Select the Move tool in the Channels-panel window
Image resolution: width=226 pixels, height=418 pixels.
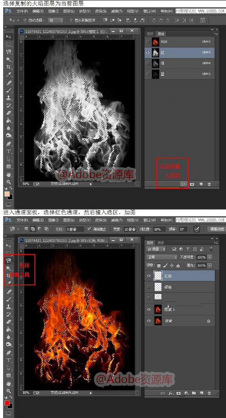tap(9, 37)
